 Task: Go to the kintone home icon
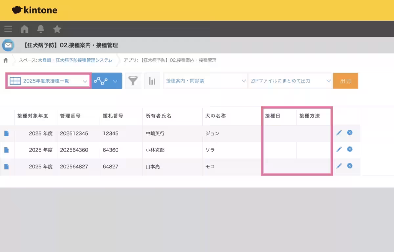point(24,29)
